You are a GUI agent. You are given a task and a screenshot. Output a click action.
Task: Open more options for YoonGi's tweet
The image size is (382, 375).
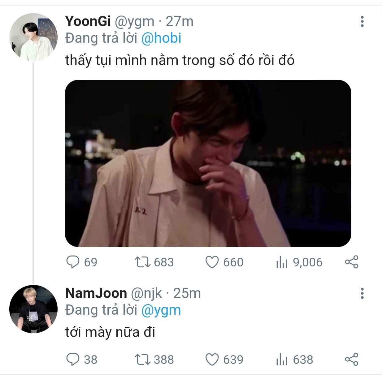point(362,22)
